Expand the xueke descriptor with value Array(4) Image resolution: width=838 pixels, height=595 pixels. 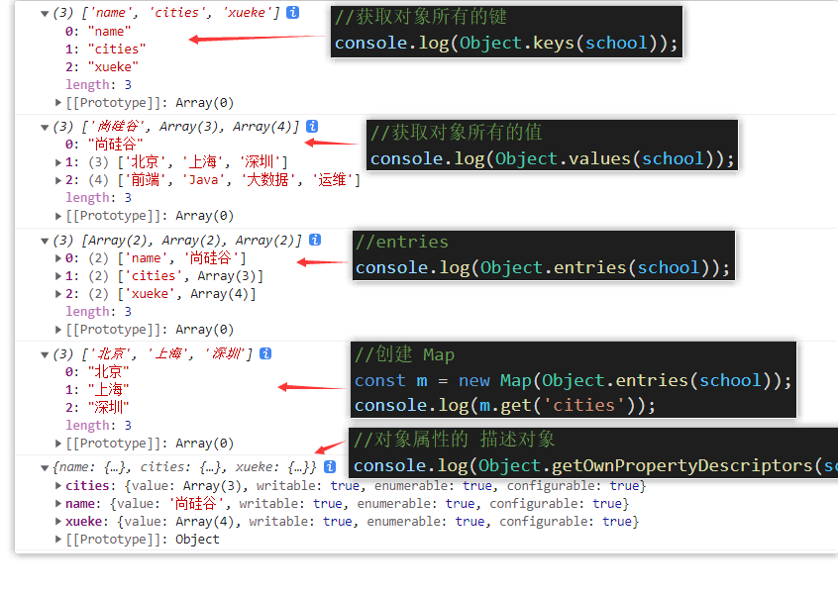[x=58, y=522]
